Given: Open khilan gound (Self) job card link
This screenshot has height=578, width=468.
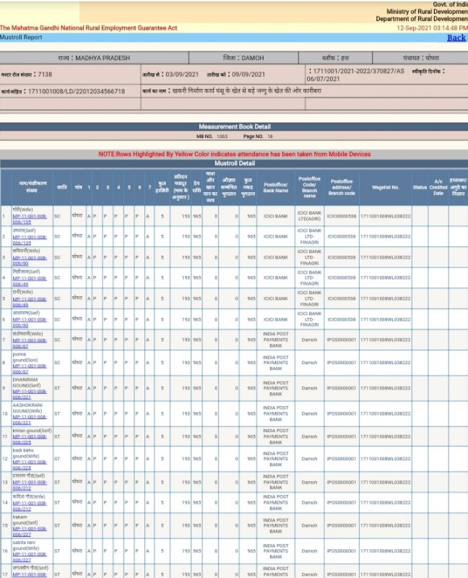Looking at the screenshot, I should [x=30, y=439].
